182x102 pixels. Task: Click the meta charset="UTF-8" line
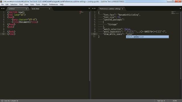coord(24,20)
